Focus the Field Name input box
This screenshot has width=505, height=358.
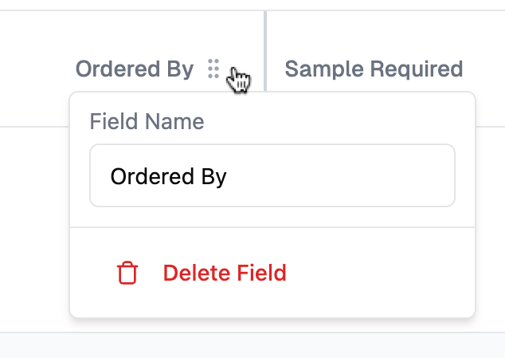click(272, 175)
